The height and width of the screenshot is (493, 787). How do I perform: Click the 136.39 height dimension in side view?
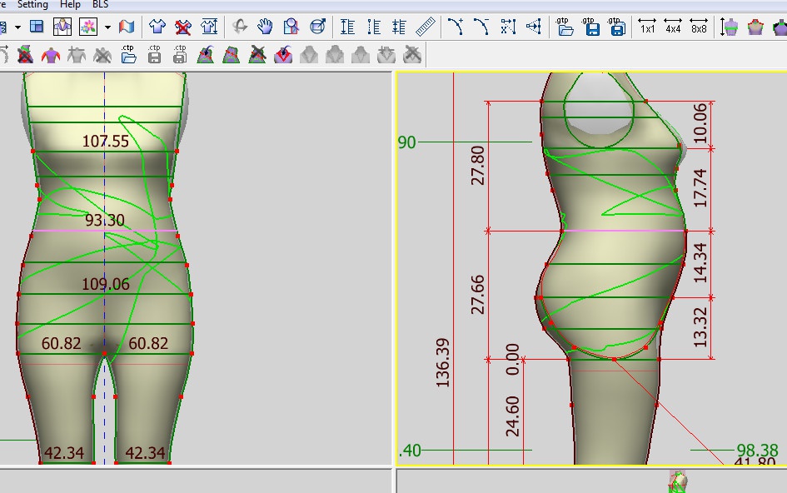coord(443,362)
